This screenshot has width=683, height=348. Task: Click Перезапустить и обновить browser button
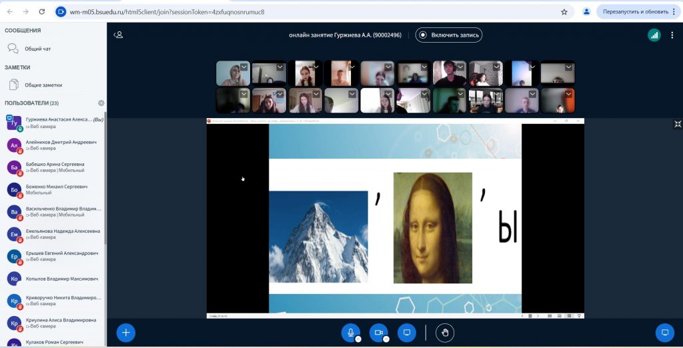point(638,12)
